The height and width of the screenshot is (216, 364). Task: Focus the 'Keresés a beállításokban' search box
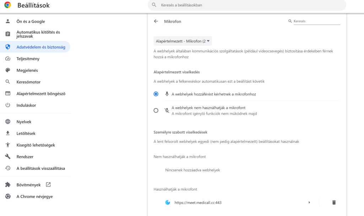point(247,5)
